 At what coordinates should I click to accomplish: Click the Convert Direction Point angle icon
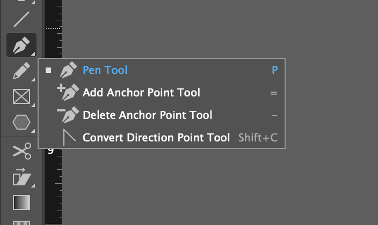click(x=69, y=137)
